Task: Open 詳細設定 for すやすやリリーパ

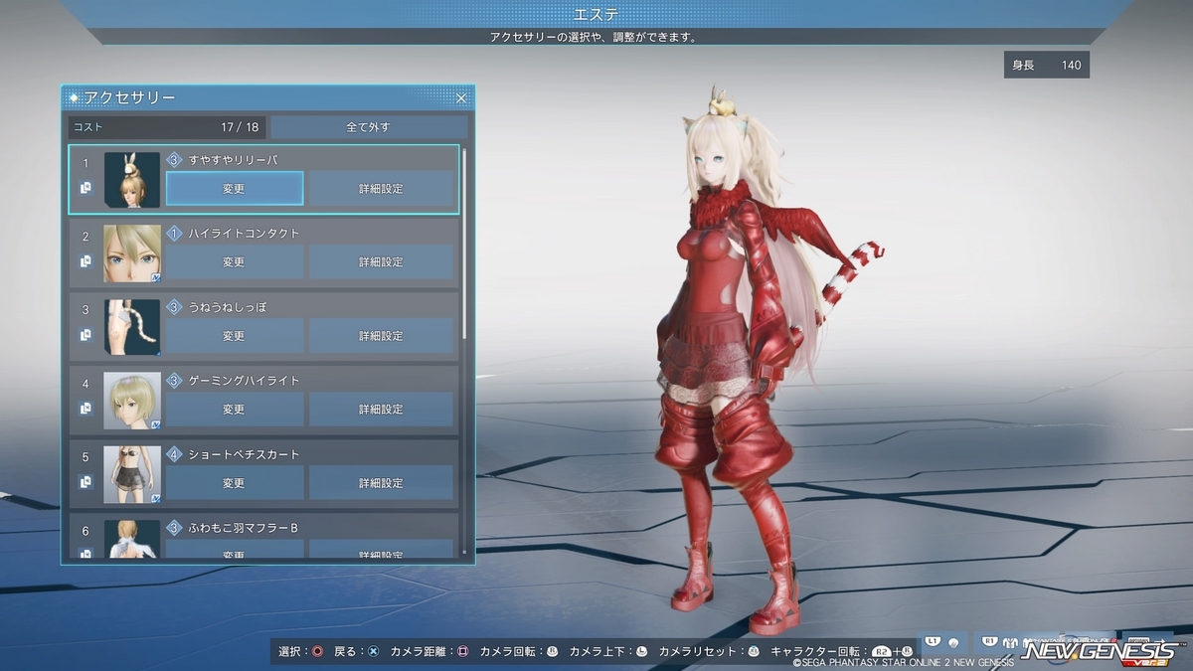Action: pos(381,188)
